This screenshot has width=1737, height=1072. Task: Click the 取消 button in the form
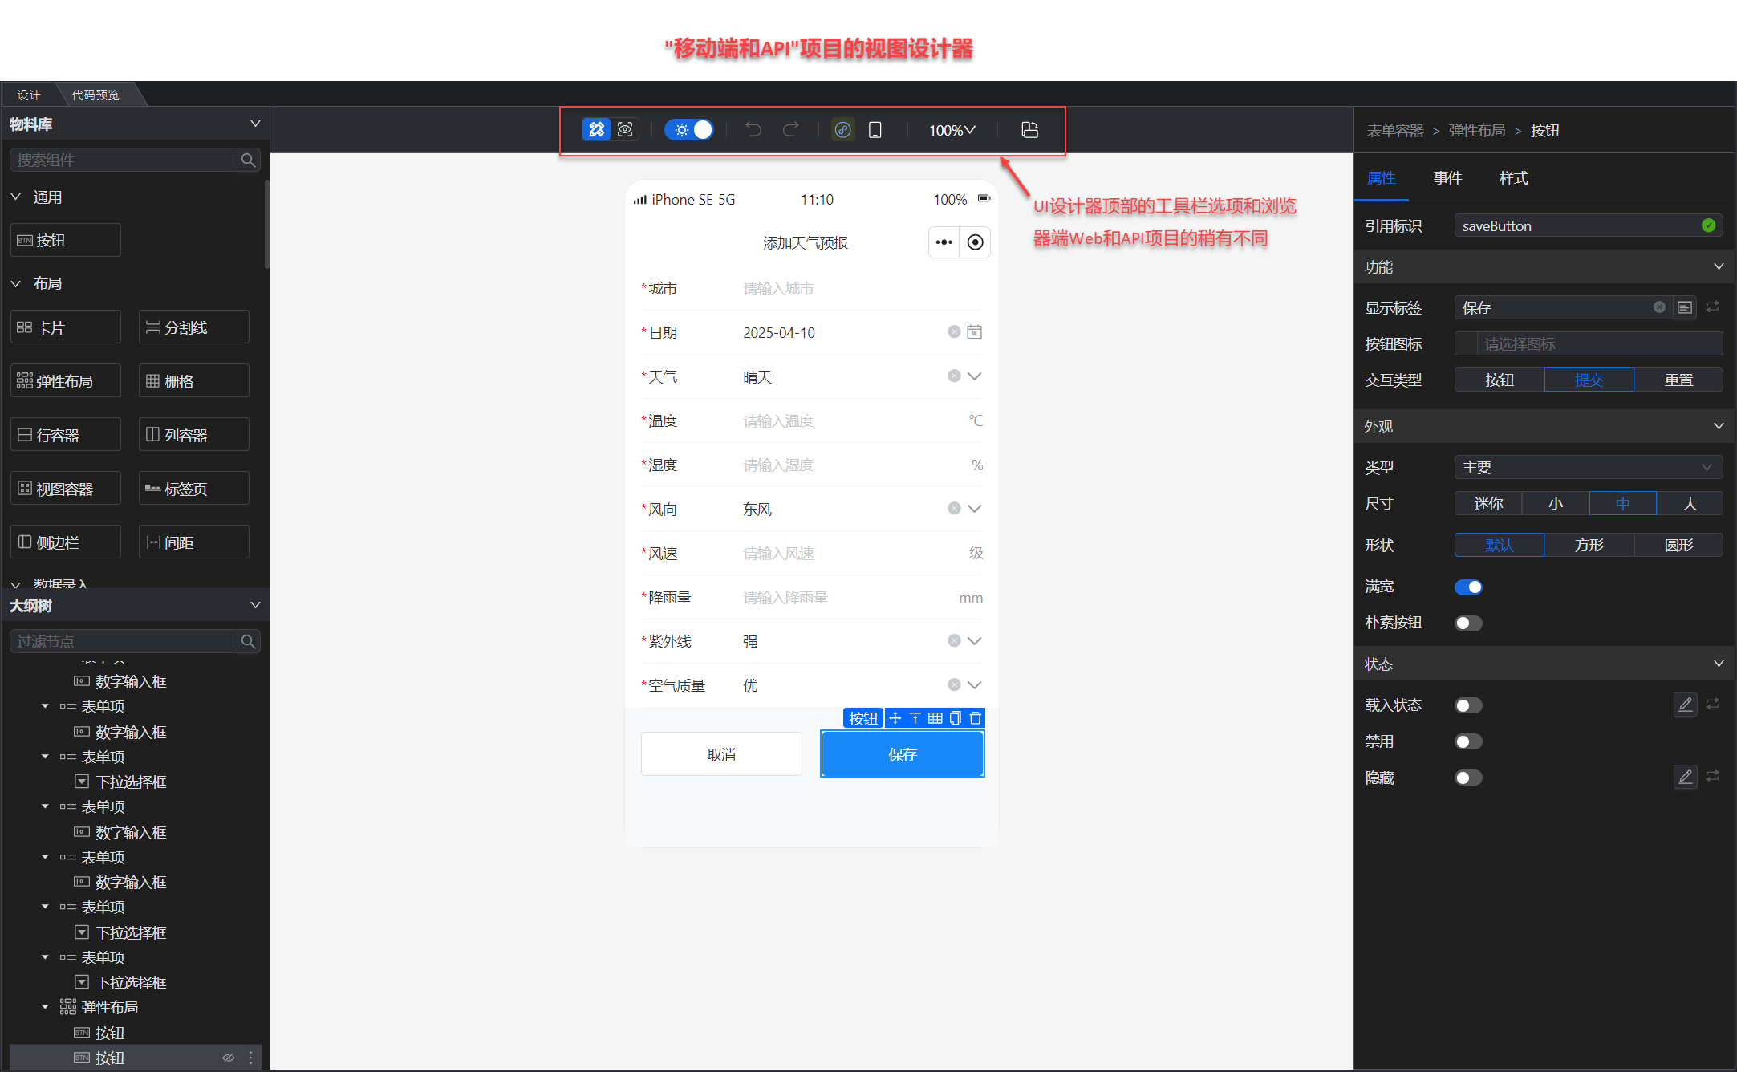pos(721,754)
